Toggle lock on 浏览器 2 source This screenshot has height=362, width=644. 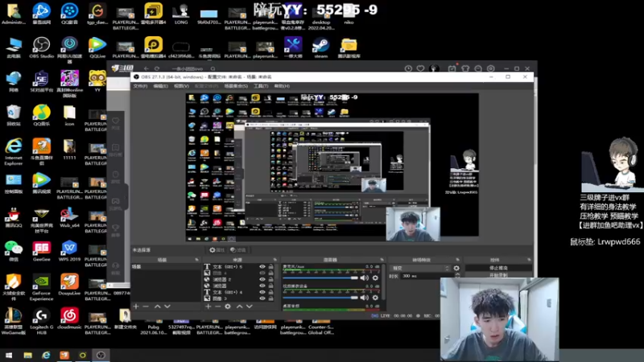270,279
